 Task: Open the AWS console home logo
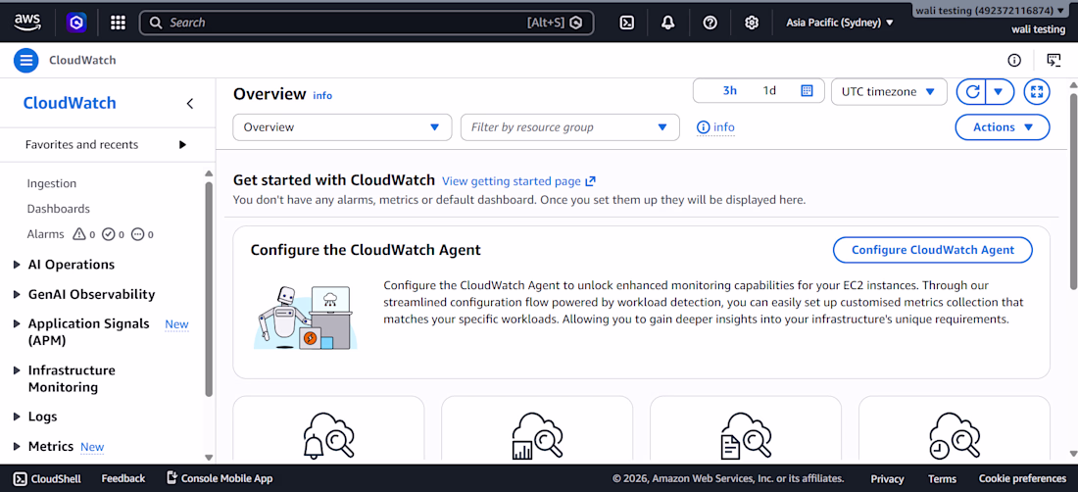[28, 22]
